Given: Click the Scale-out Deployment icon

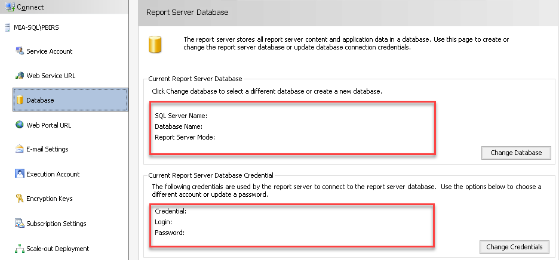Looking at the screenshot, I should tap(20, 249).
